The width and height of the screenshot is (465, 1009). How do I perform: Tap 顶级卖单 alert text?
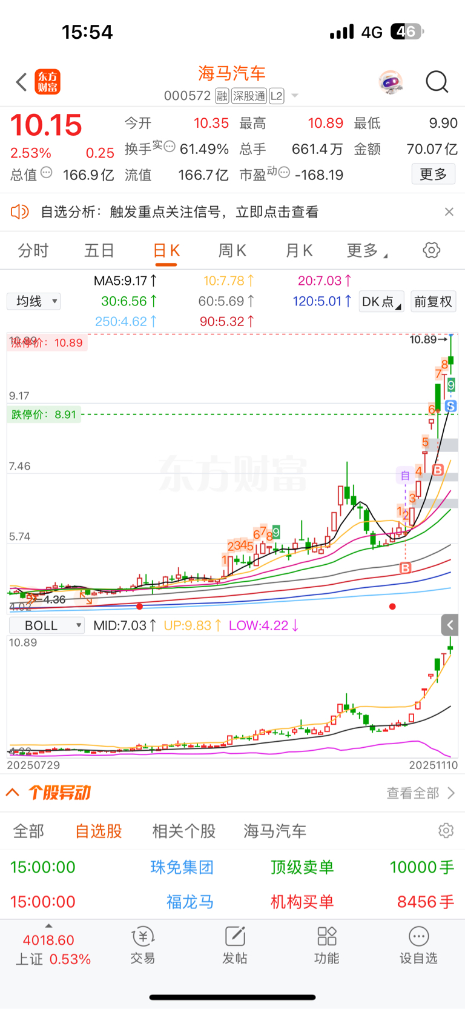coord(302,867)
